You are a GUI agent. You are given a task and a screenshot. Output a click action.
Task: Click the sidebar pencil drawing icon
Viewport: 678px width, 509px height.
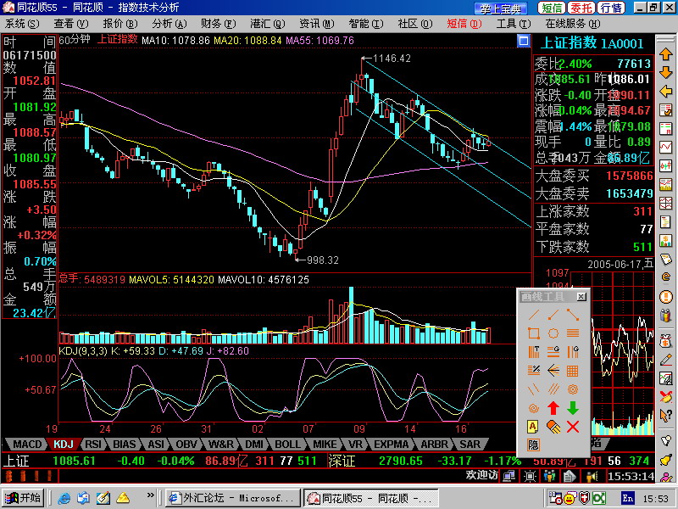click(666, 360)
